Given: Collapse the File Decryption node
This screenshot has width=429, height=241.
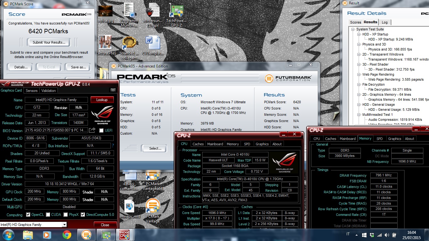Looking at the screenshot, I should pos(359,84).
